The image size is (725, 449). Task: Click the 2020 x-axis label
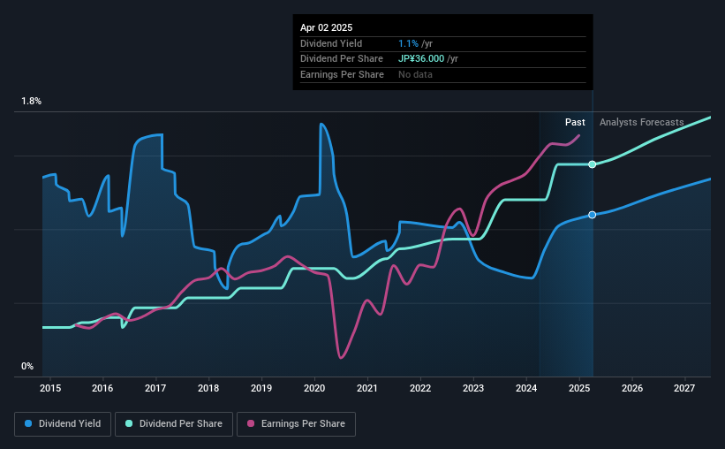(x=314, y=388)
